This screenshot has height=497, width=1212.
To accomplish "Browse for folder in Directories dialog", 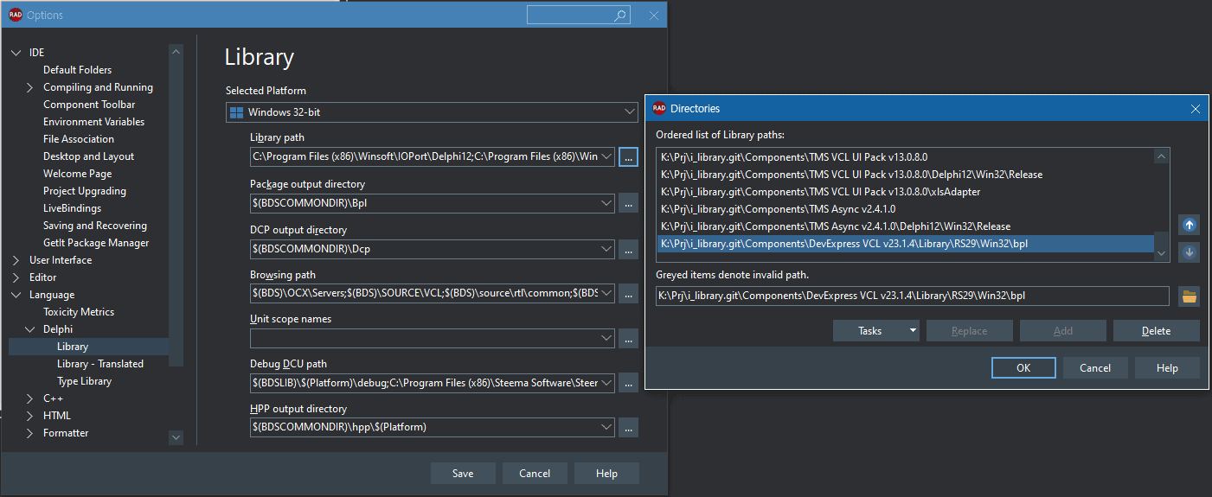I will pyautogui.click(x=1189, y=296).
